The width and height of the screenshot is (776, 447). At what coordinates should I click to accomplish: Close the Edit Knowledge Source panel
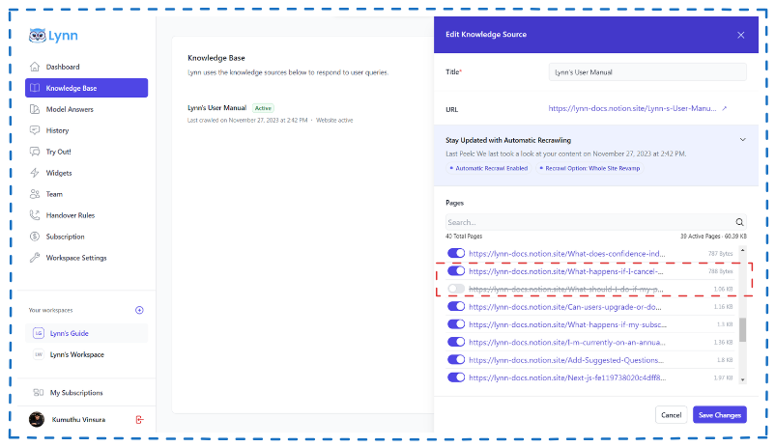click(741, 35)
